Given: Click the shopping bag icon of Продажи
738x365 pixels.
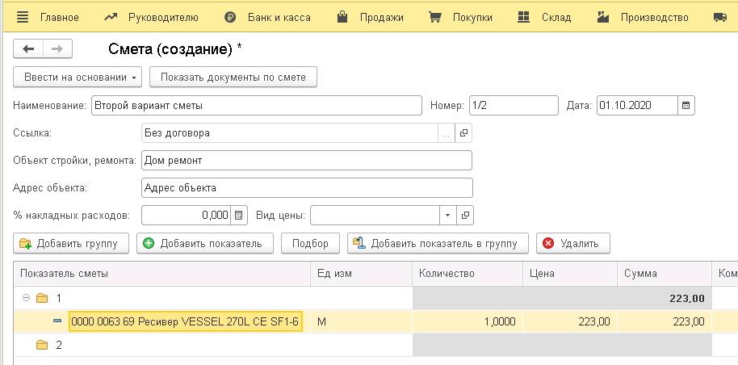Looking at the screenshot, I should point(342,18).
